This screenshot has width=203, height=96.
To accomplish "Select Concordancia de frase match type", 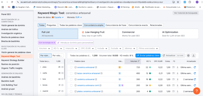I will 116,25.
